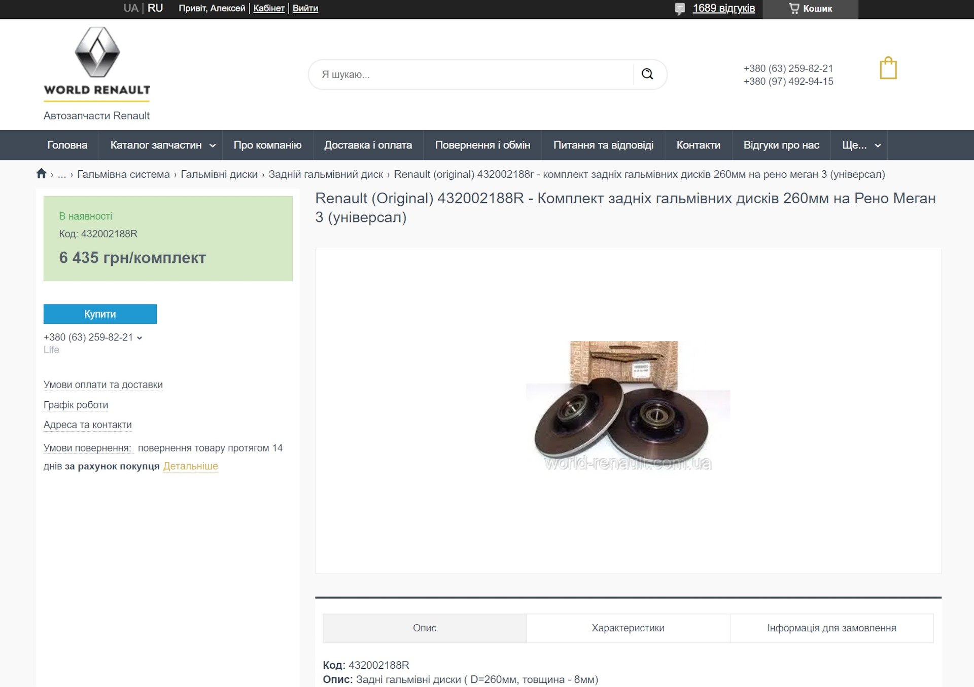This screenshot has height=687, width=974.
Task: Open Доставка і оплата menu item
Action: point(368,145)
